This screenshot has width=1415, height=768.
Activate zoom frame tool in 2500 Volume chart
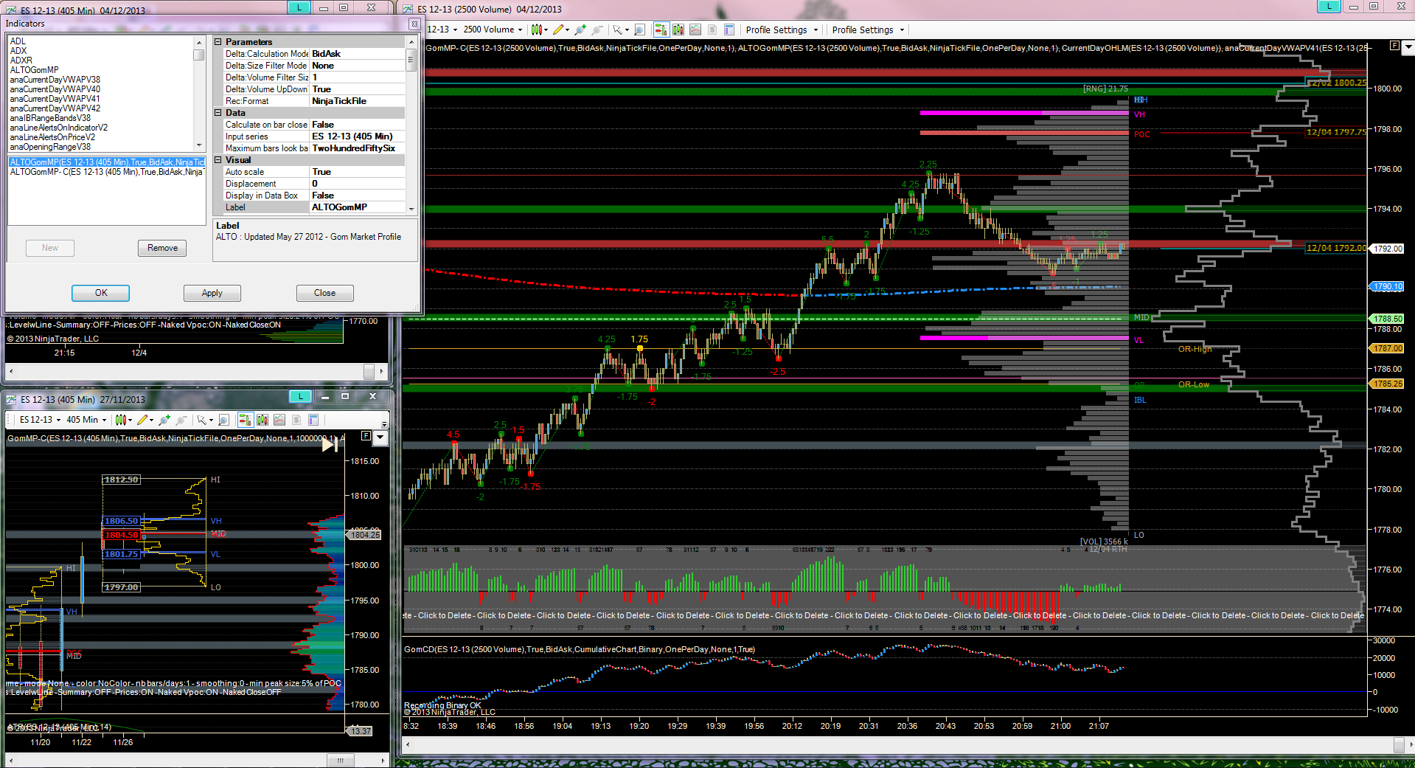[639, 30]
